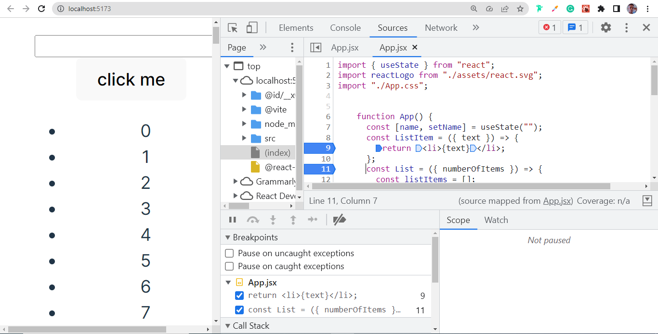658x334 pixels.
Task: Show more DevTools panels via double chevron
Action: pyautogui.click(x=476, y=28)
